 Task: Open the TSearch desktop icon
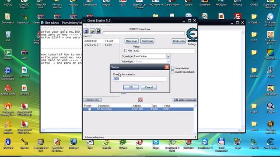pyautogui.click(x=270, y=108)
